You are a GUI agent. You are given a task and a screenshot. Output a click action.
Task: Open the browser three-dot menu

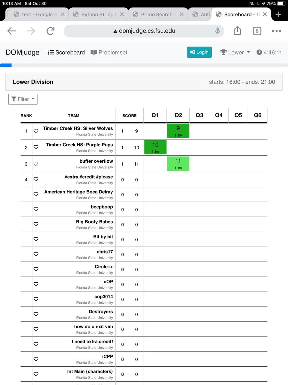pyautogui.click(x=276, y=31)
